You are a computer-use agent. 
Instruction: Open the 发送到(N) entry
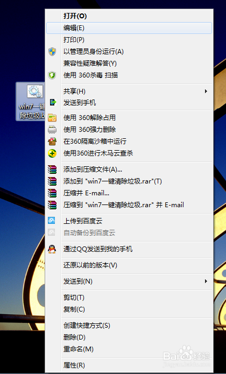129,281
